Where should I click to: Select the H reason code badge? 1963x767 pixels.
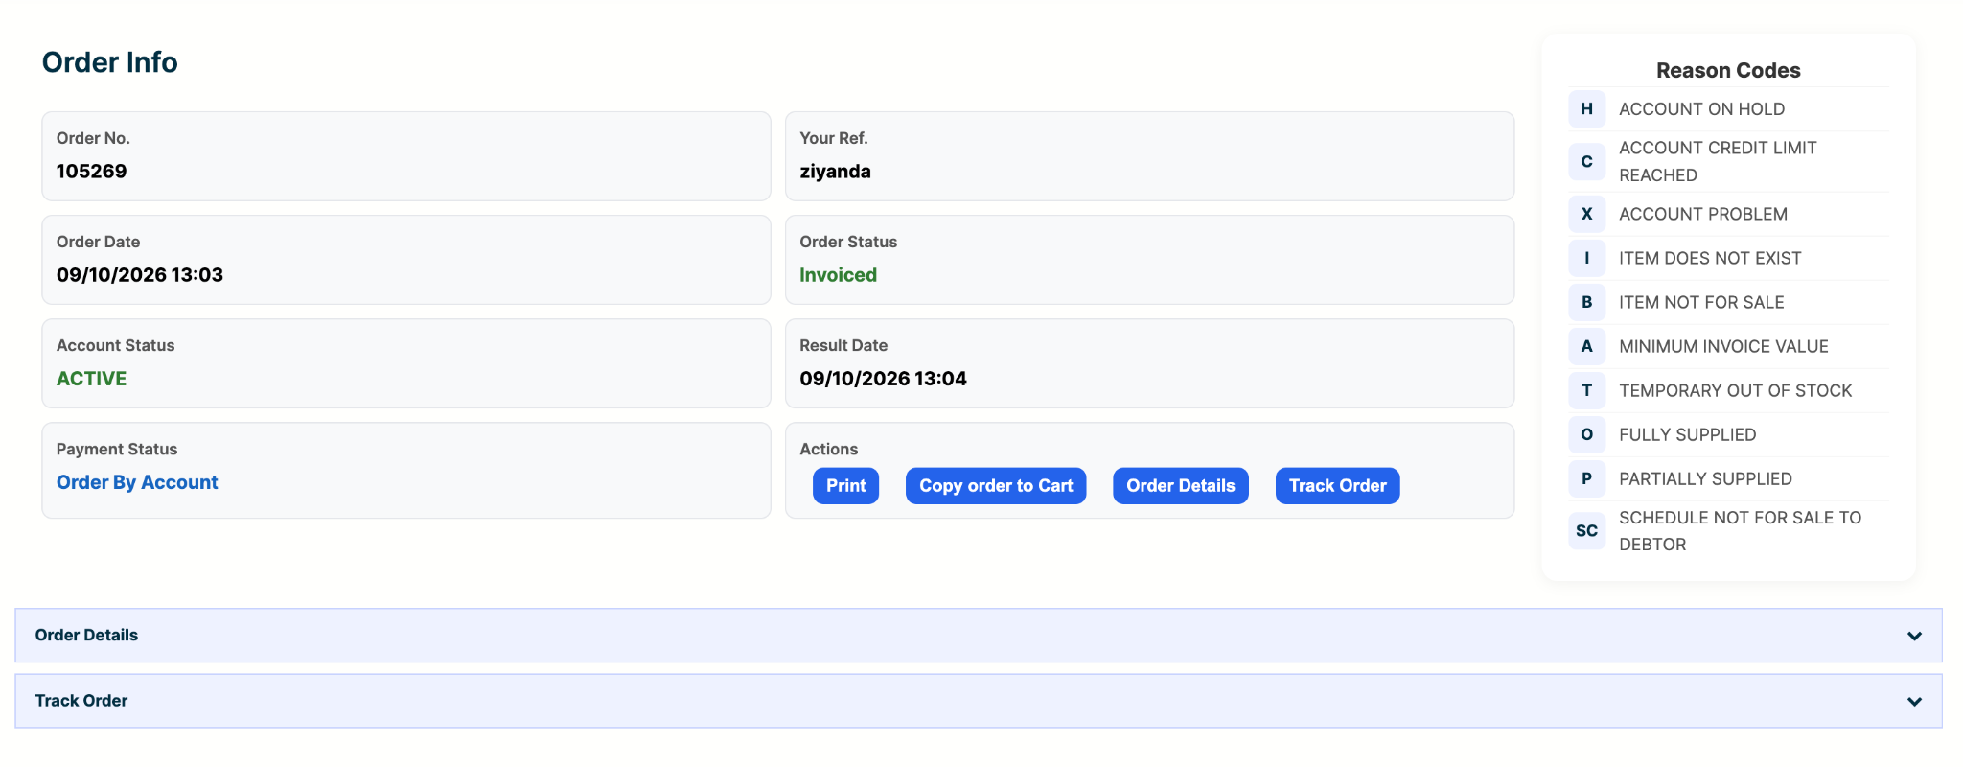point(1586,109)
